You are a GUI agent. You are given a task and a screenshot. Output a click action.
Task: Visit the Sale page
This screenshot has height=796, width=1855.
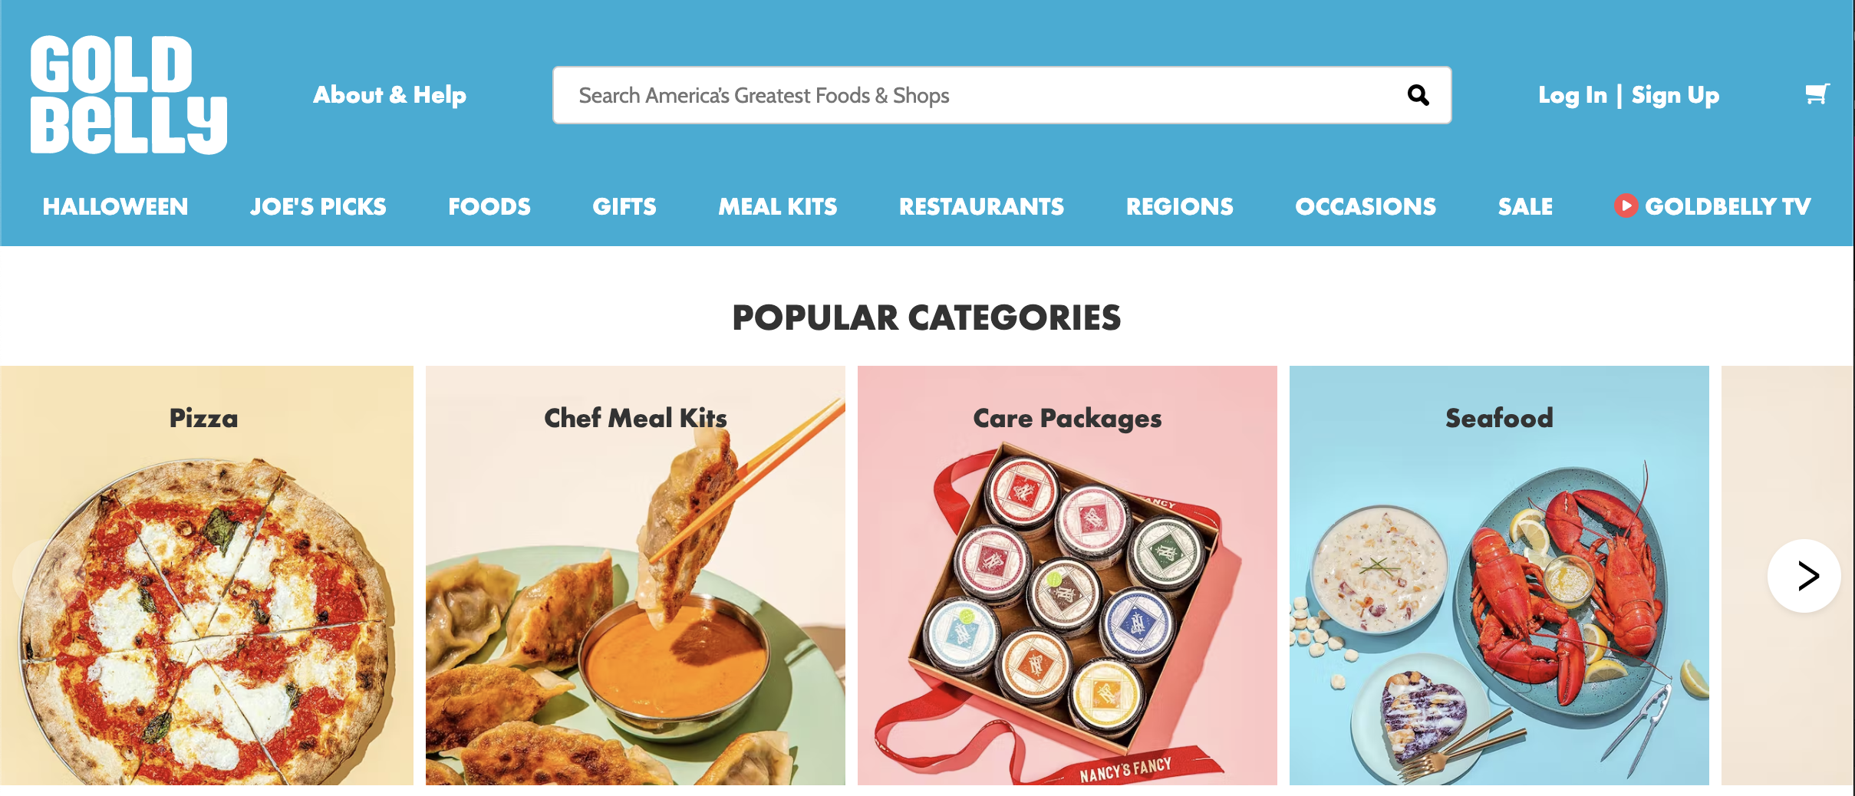click(1525, 206)
